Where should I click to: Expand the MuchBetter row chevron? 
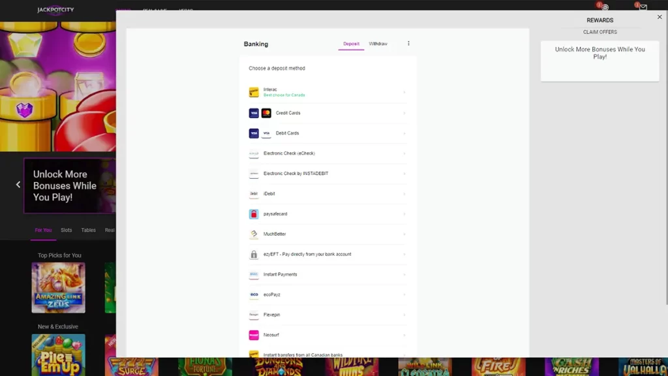click(x=404, y=234)
